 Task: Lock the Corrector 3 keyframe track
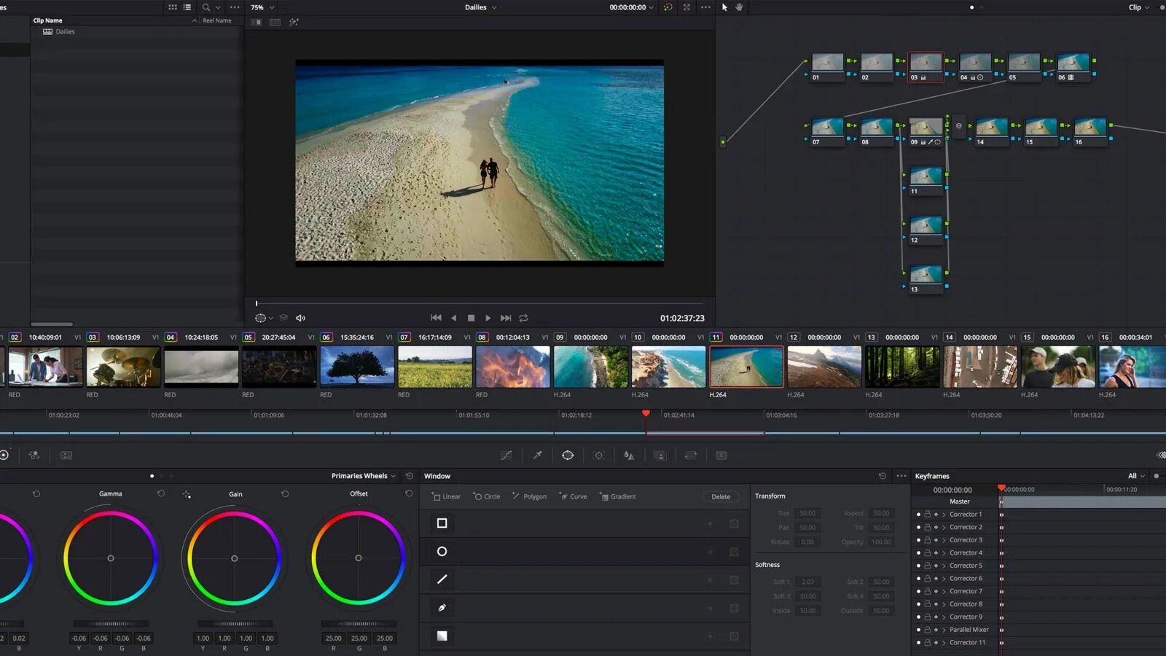[x=927, y=540]
